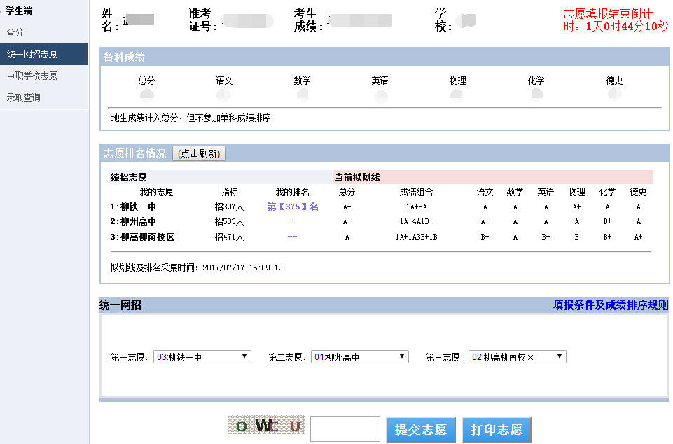
Task: Expand the 第一志愿 dropdown
Action: [202, 357]
